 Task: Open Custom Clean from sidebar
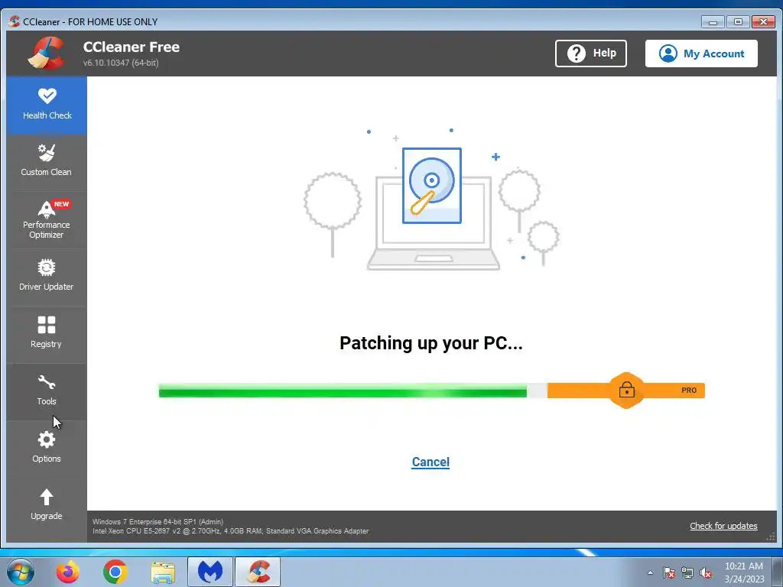(x=47, y=162)
